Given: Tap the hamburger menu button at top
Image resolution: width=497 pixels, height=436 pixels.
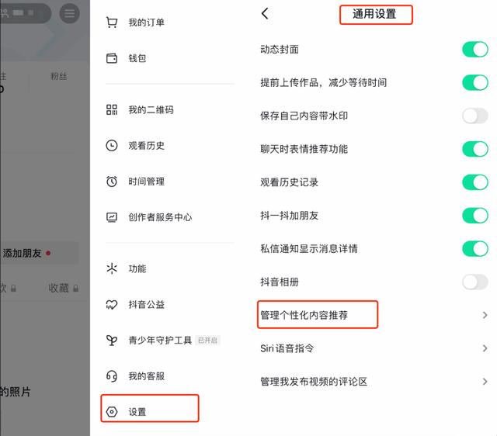Looking at the screenshot, I should click(70, 13).
